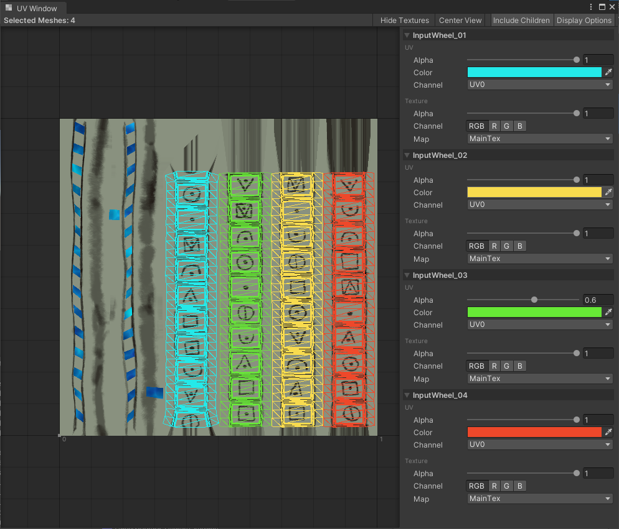Toggle G channel for InputWheel_04 texture
Image resolution: width=619 pixels, height=529 pixels.
point(506,486)
